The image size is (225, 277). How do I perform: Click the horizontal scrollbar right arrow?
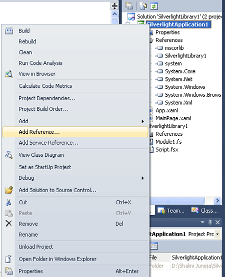pos(217,200)
